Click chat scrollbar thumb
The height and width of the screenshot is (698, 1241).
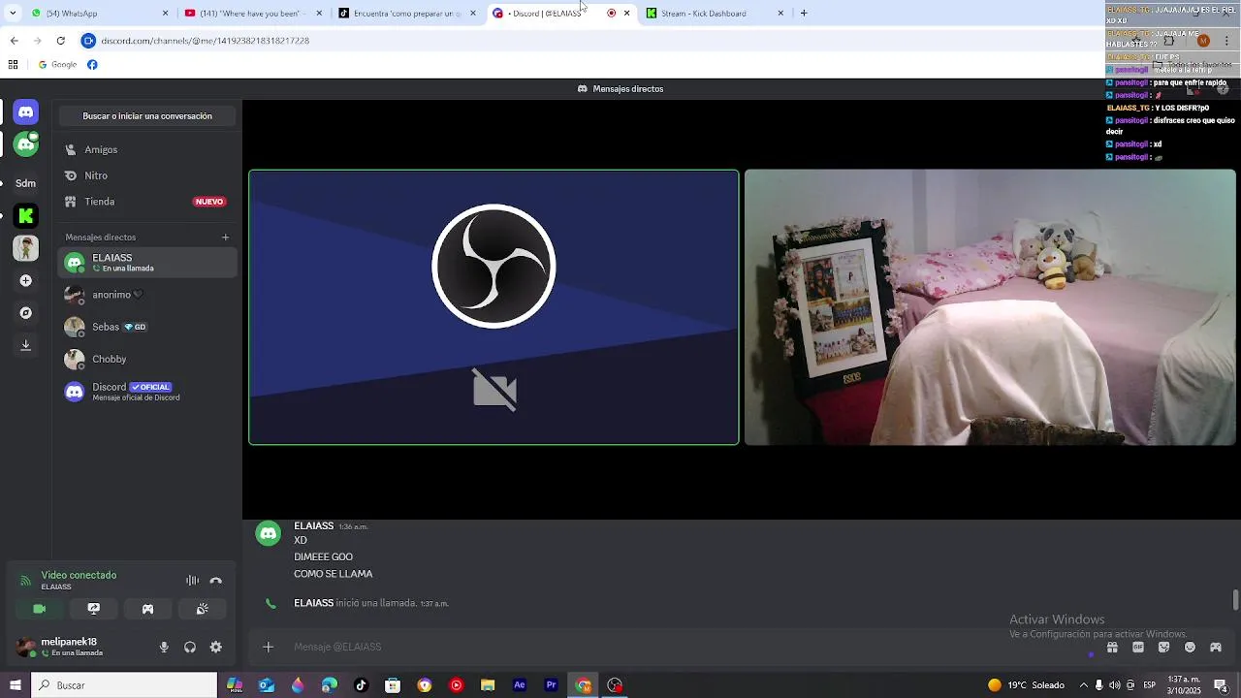coord(1235,599)
